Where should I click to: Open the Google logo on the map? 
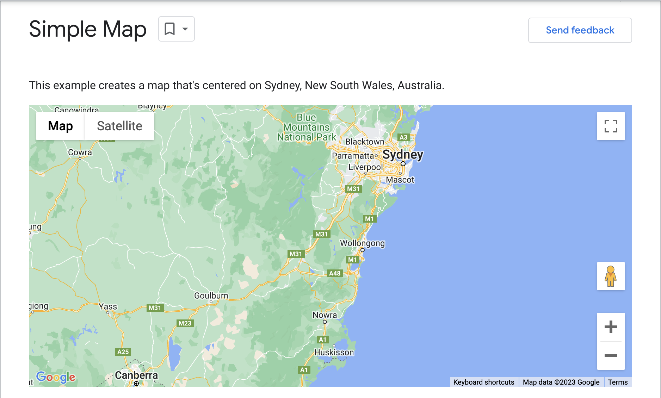pyautogui.click(x=56, y=377)
